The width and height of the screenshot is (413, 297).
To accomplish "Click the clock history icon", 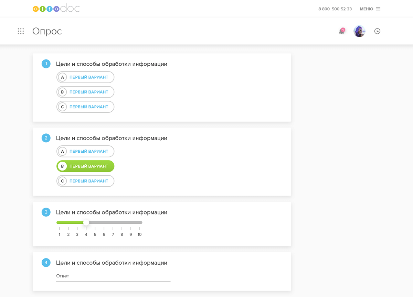I will [x=377, y=31].
